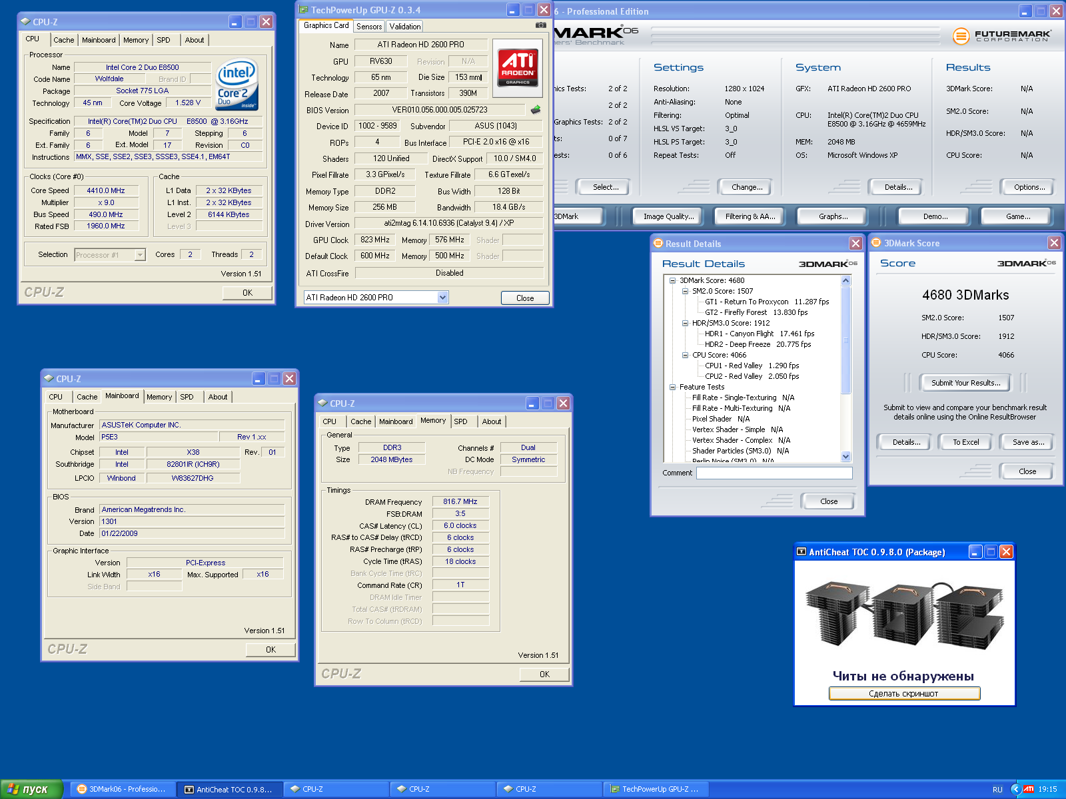Image resolution: width=1066 pixels, height=799 pixels.
Task: Click the Сделать скриншот button
Action: (x=904, y=694)
